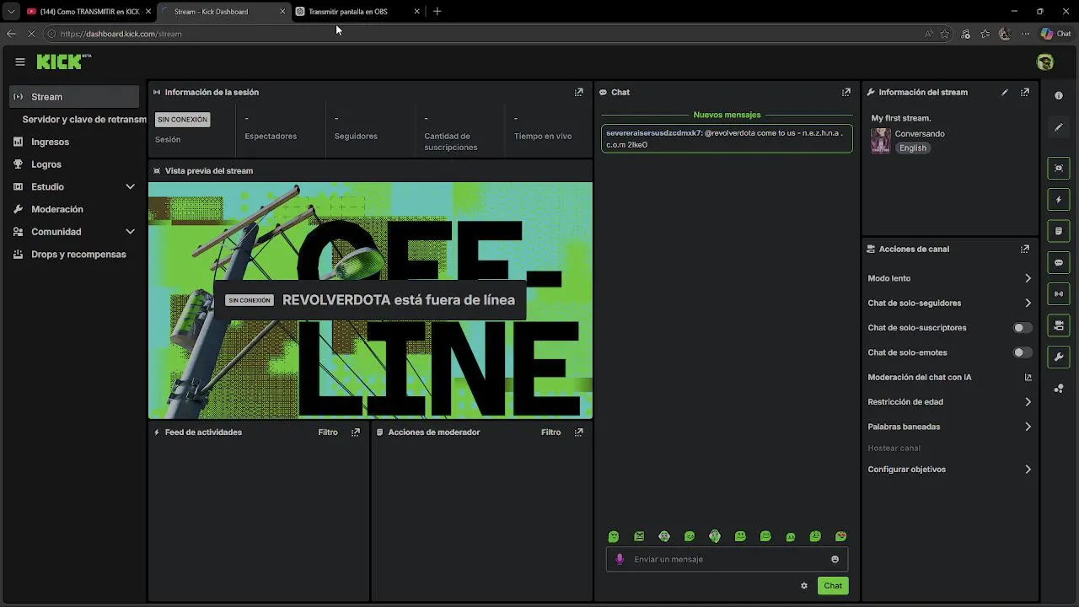
Task: Open chat settings gear icon
Action: point(804,586)
